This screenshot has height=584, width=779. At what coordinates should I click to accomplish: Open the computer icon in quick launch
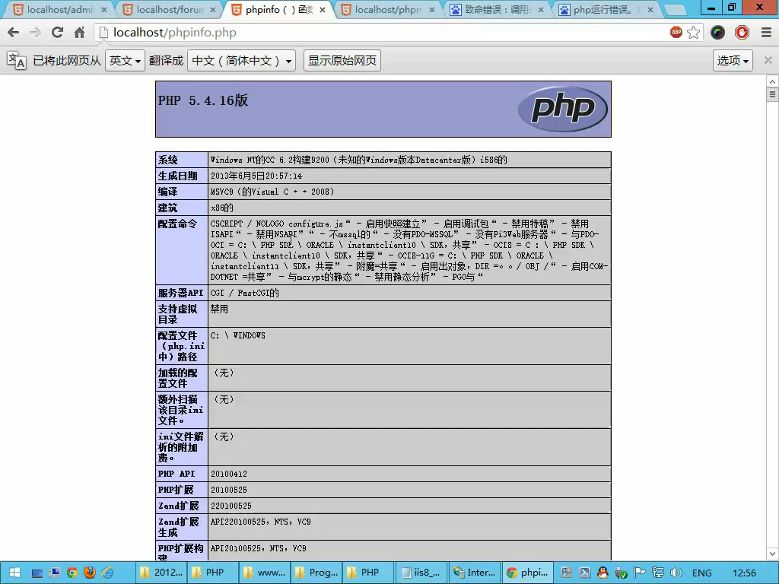tap(55, 573)
